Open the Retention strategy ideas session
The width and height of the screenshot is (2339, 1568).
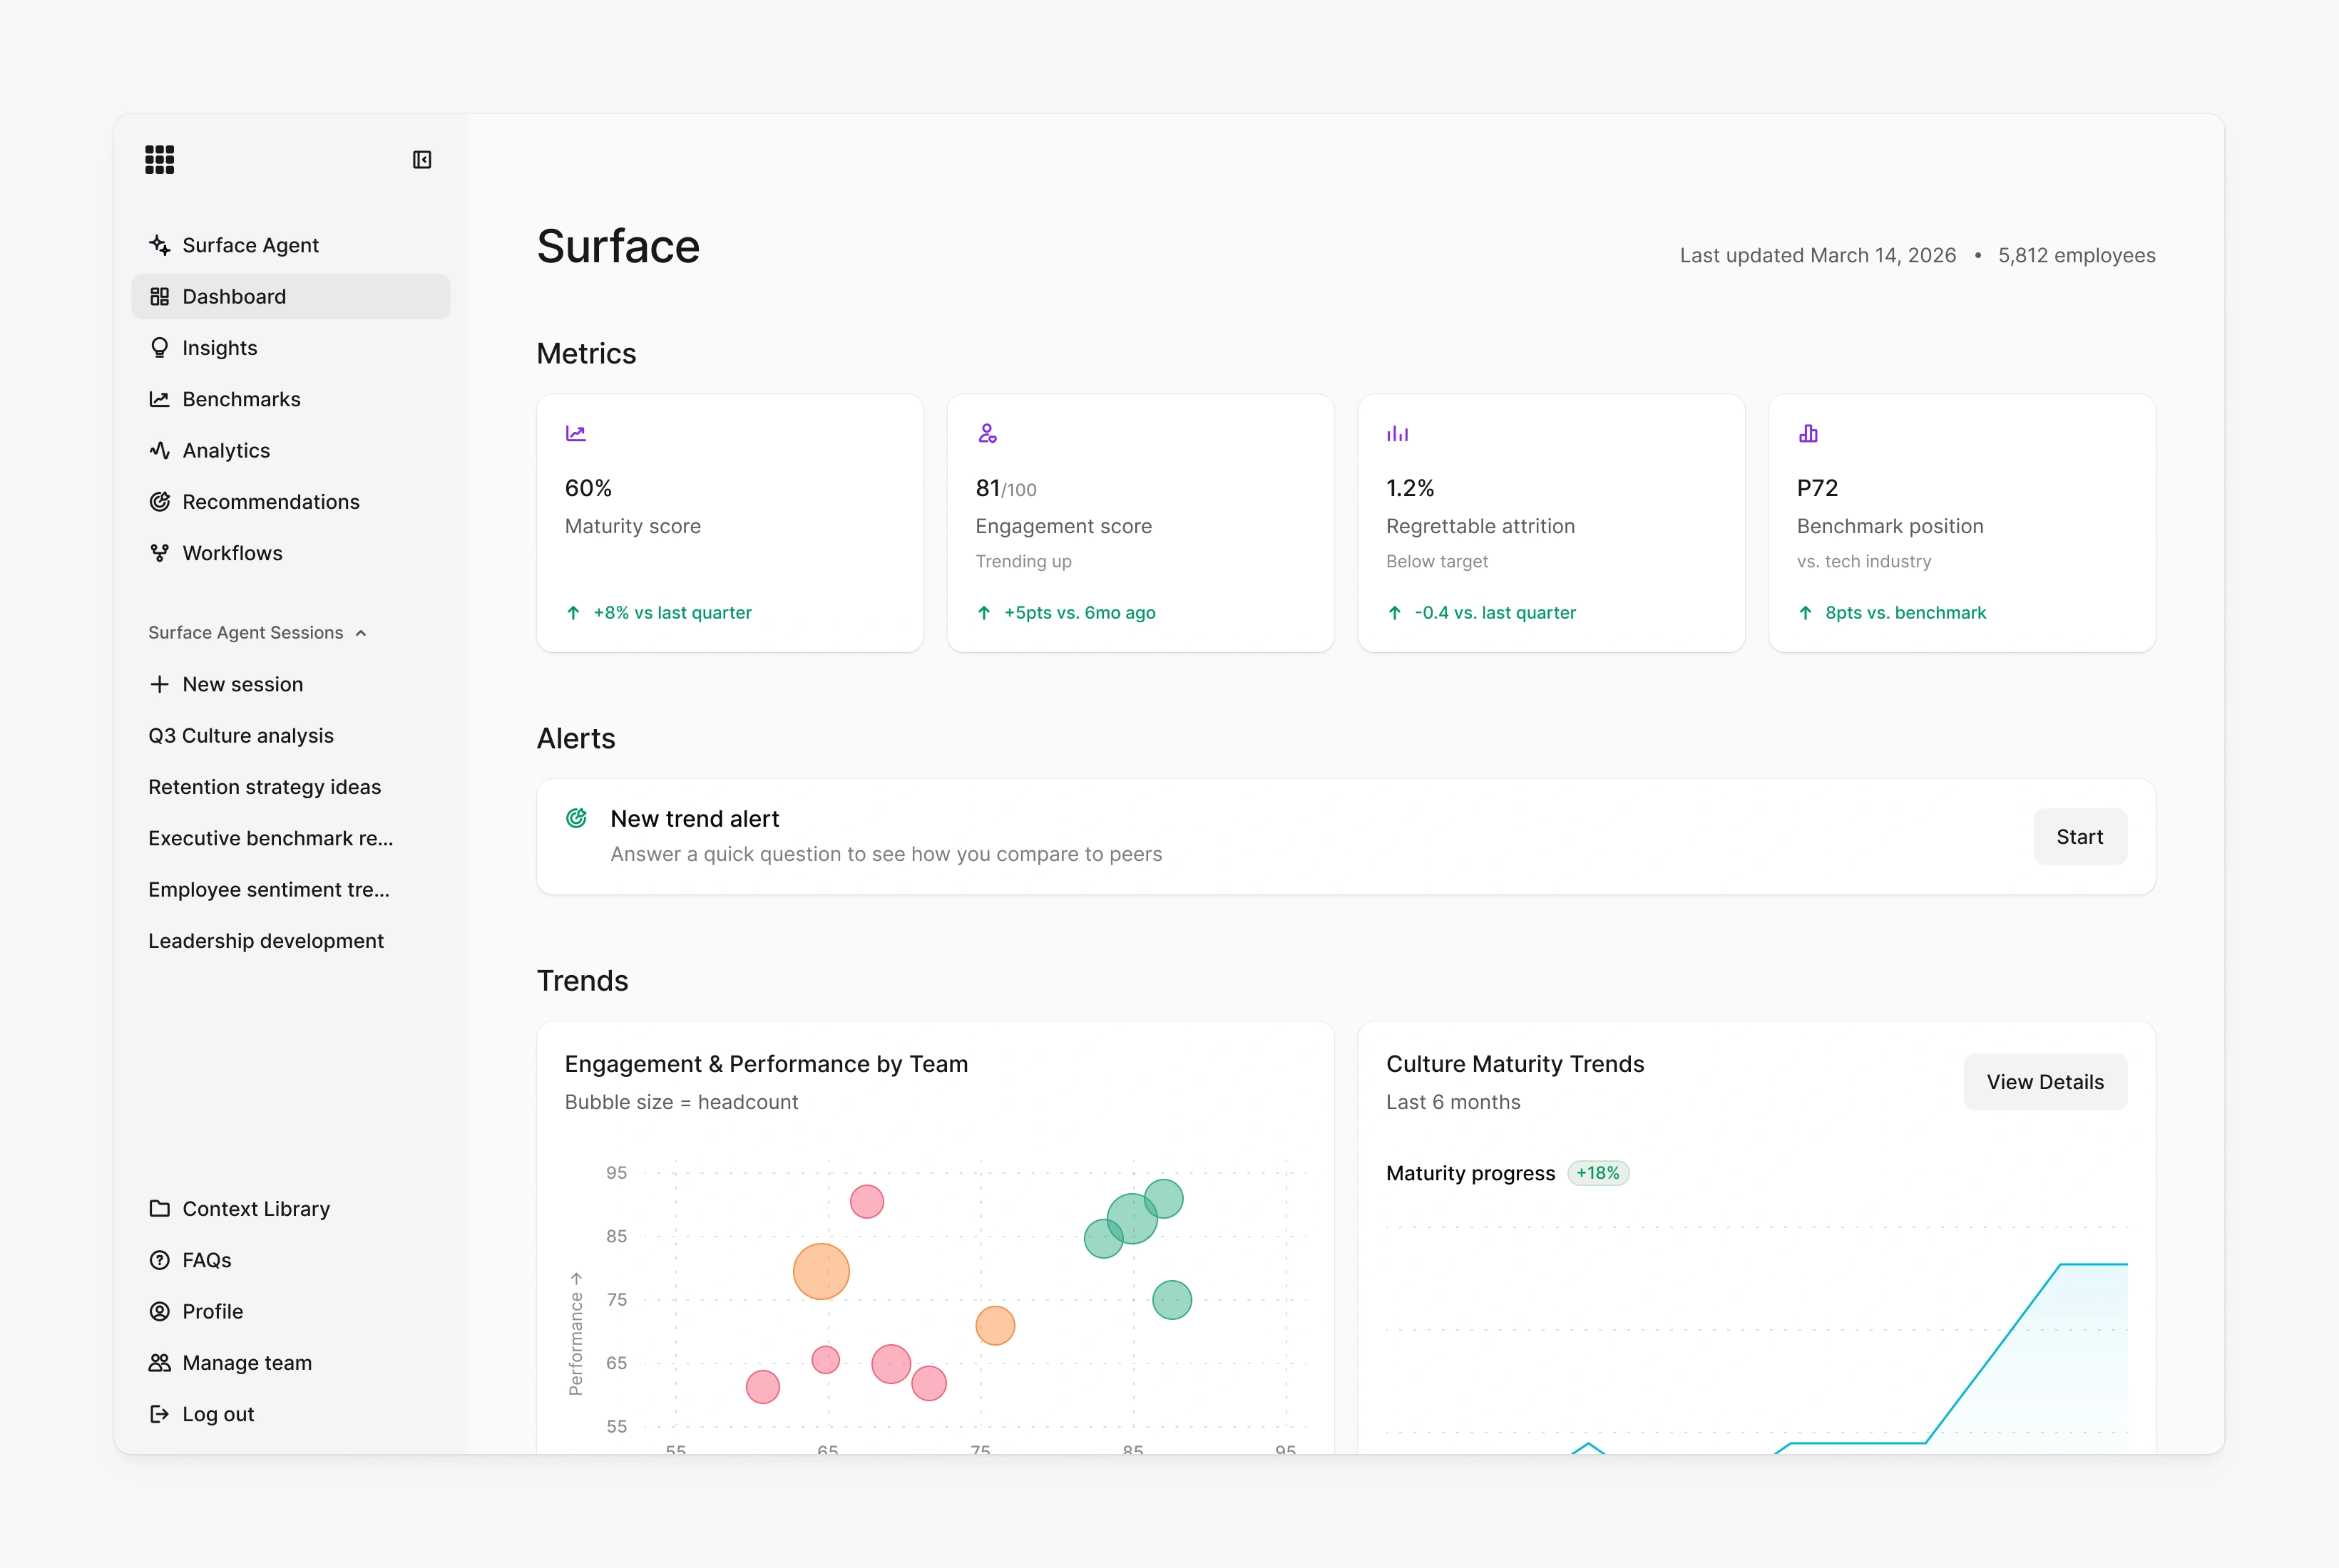[264, 787]
